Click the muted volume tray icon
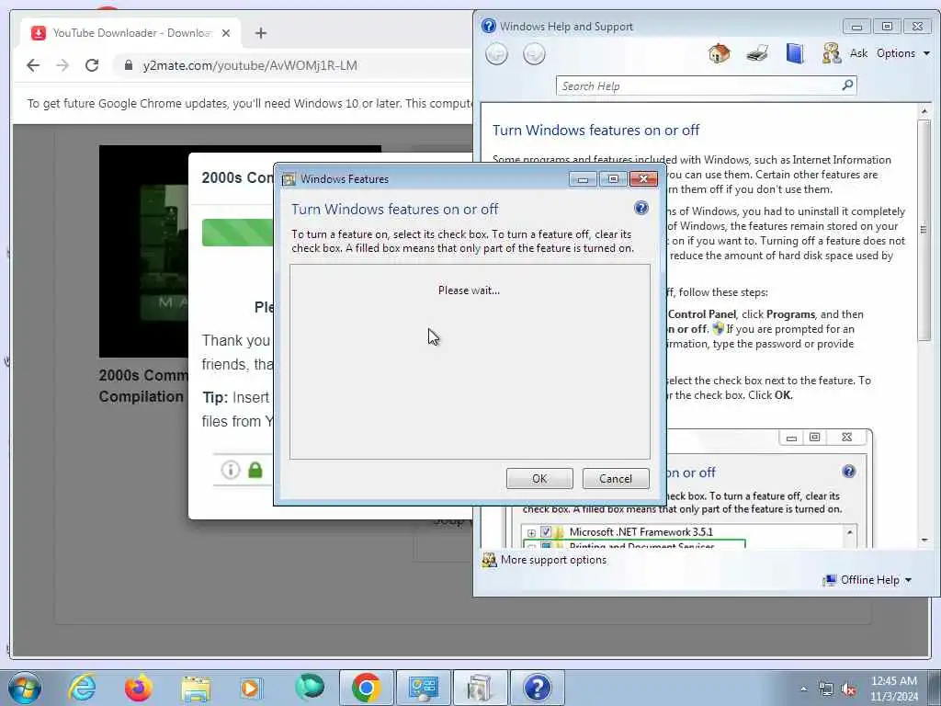The width and height of the screenshot is (941, 706). click(848, 689)
